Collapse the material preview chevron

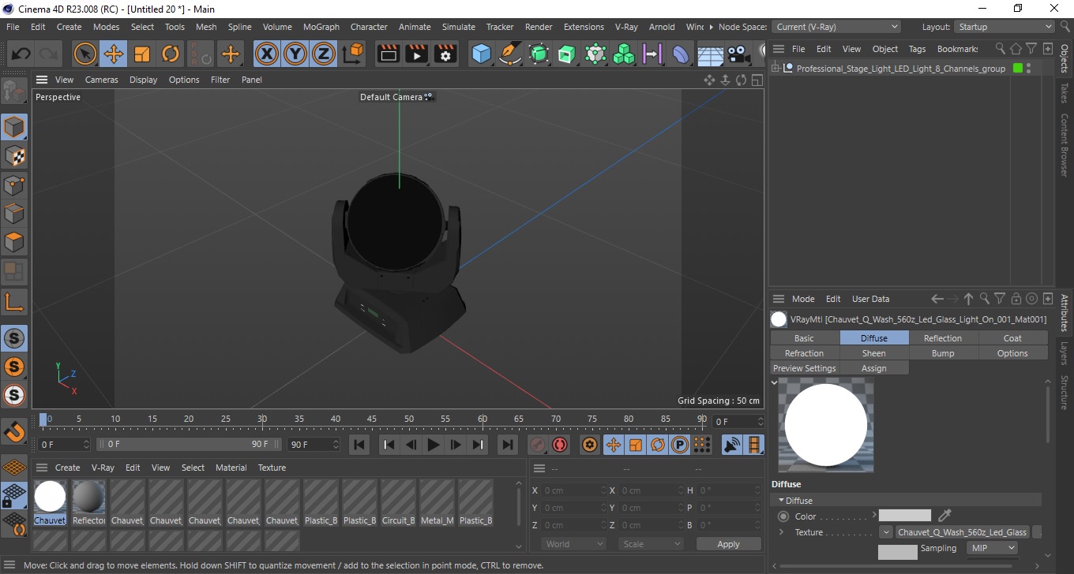(774, 382)
